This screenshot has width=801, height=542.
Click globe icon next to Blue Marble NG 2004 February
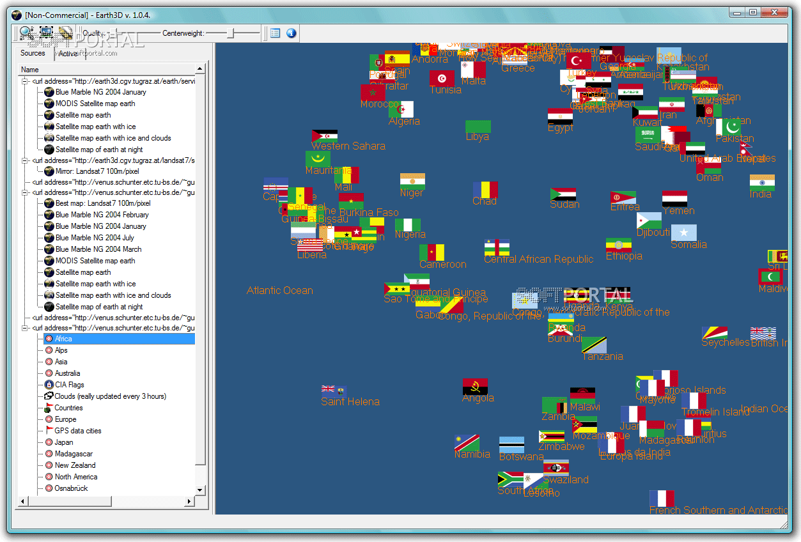pos(49,215)
